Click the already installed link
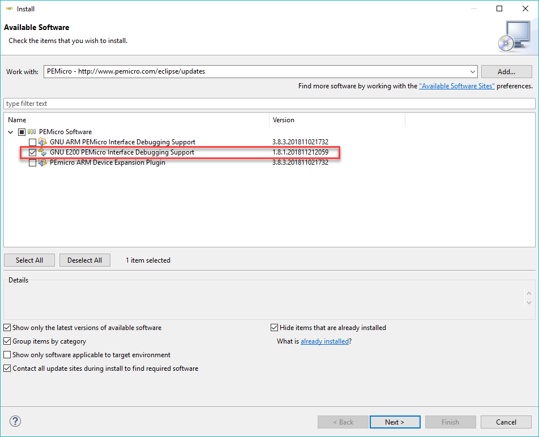Screen dimensions: 539x437 pyautogui.click(x=324, y=341)
